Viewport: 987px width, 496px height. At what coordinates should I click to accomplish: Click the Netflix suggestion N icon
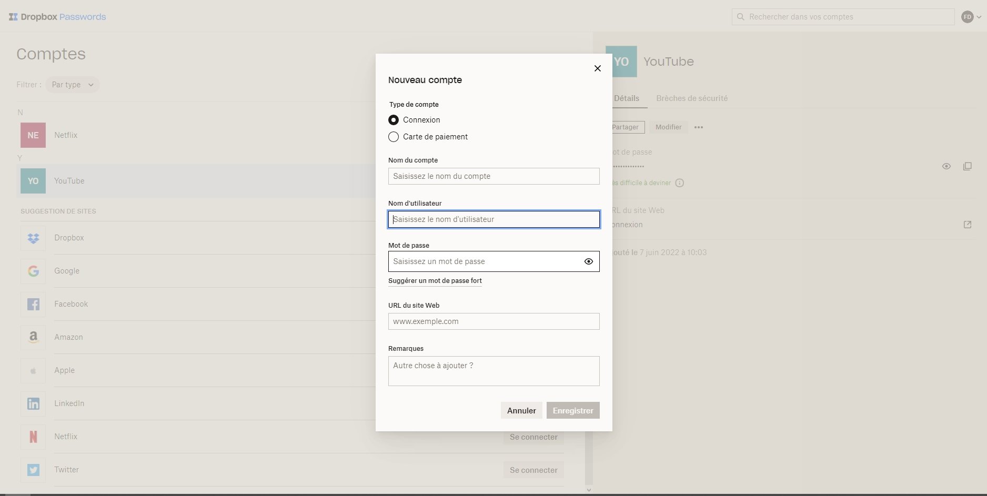pyautogui.click(x=33, y=437)
